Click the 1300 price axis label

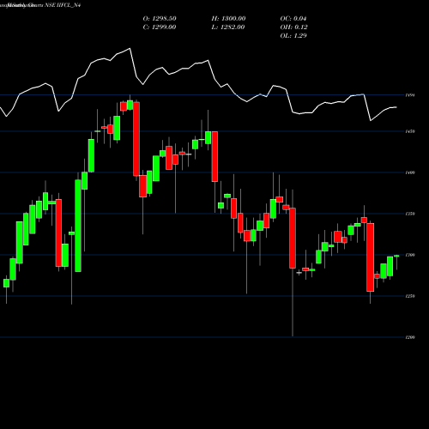click(x=410, y=255)
